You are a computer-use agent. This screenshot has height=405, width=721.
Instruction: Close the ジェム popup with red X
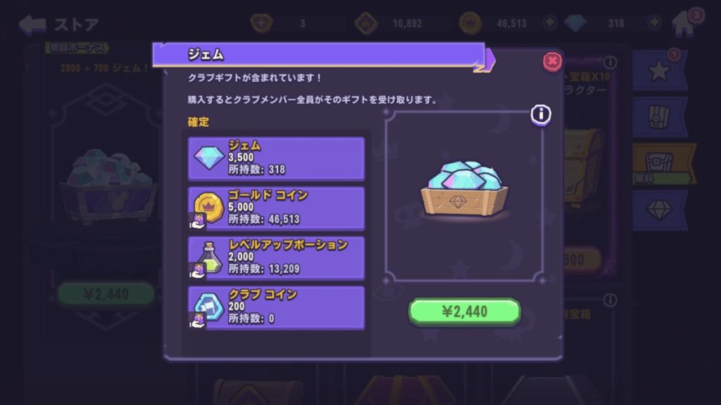click(x=552, y=62)
